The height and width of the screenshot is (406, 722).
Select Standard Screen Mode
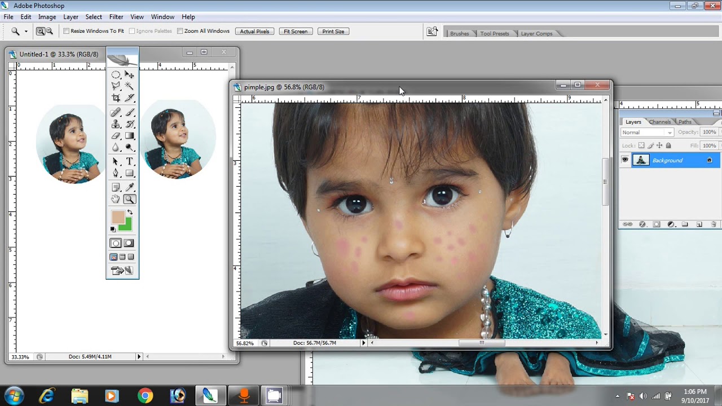coord(113,257)
